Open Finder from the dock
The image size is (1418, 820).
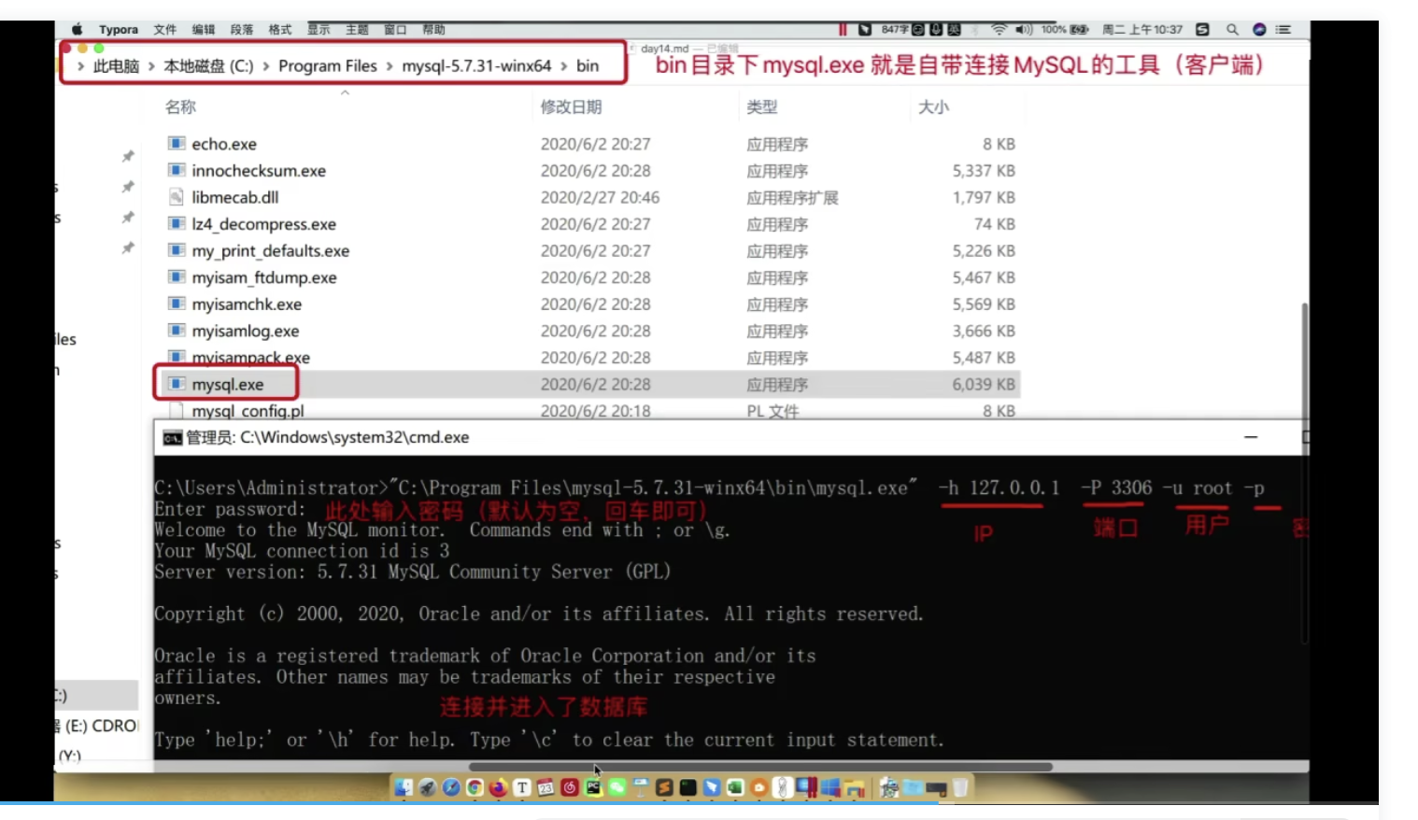coord(403,787)
